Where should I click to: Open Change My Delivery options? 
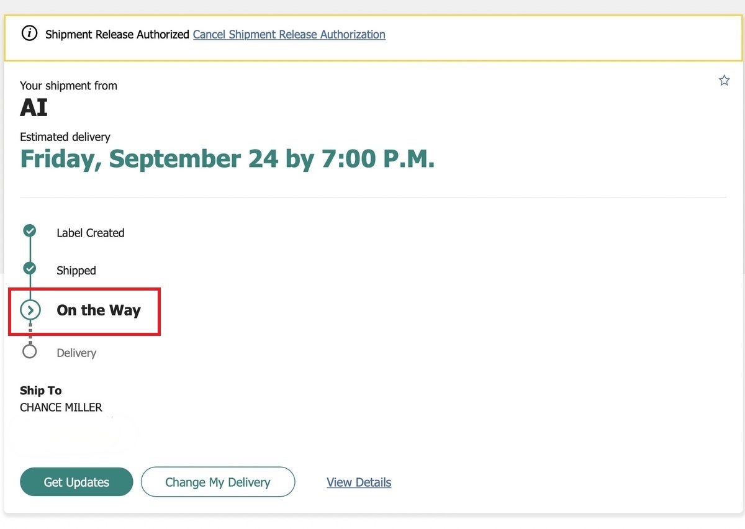tap(218, 482)
